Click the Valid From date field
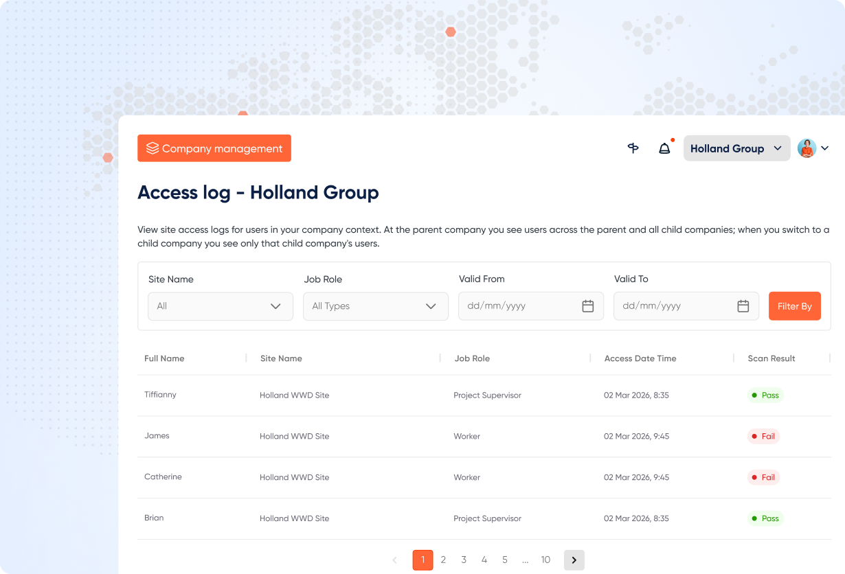Viewport: 845px width, 574px height. coord(531,306)
